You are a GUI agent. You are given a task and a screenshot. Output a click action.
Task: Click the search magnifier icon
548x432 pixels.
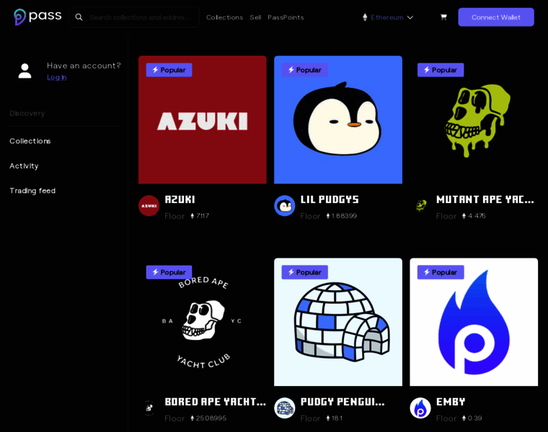pos(79,17)
